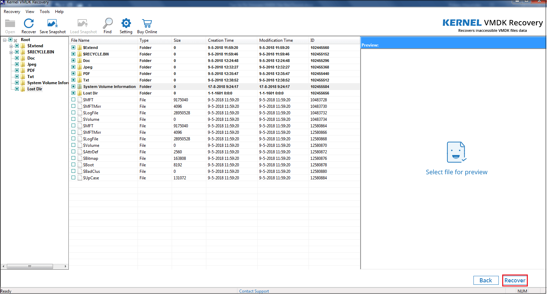Click the Load Snapshot toolbar icon
547x294 pixels.
[83, 23]
